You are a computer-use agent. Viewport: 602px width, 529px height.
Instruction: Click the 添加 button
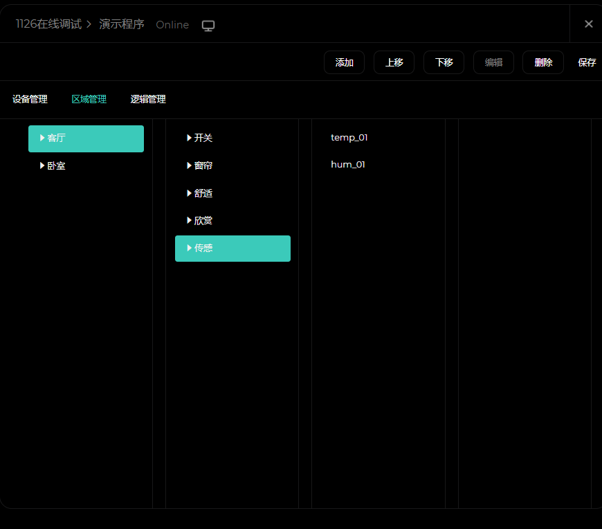tap(344, 62)
